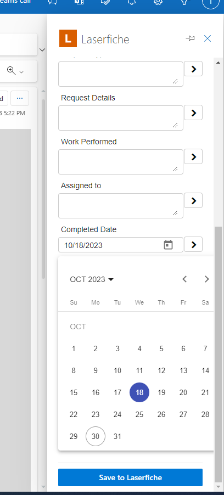
Task: Go to next month in calendar
Action: (206, 279)
